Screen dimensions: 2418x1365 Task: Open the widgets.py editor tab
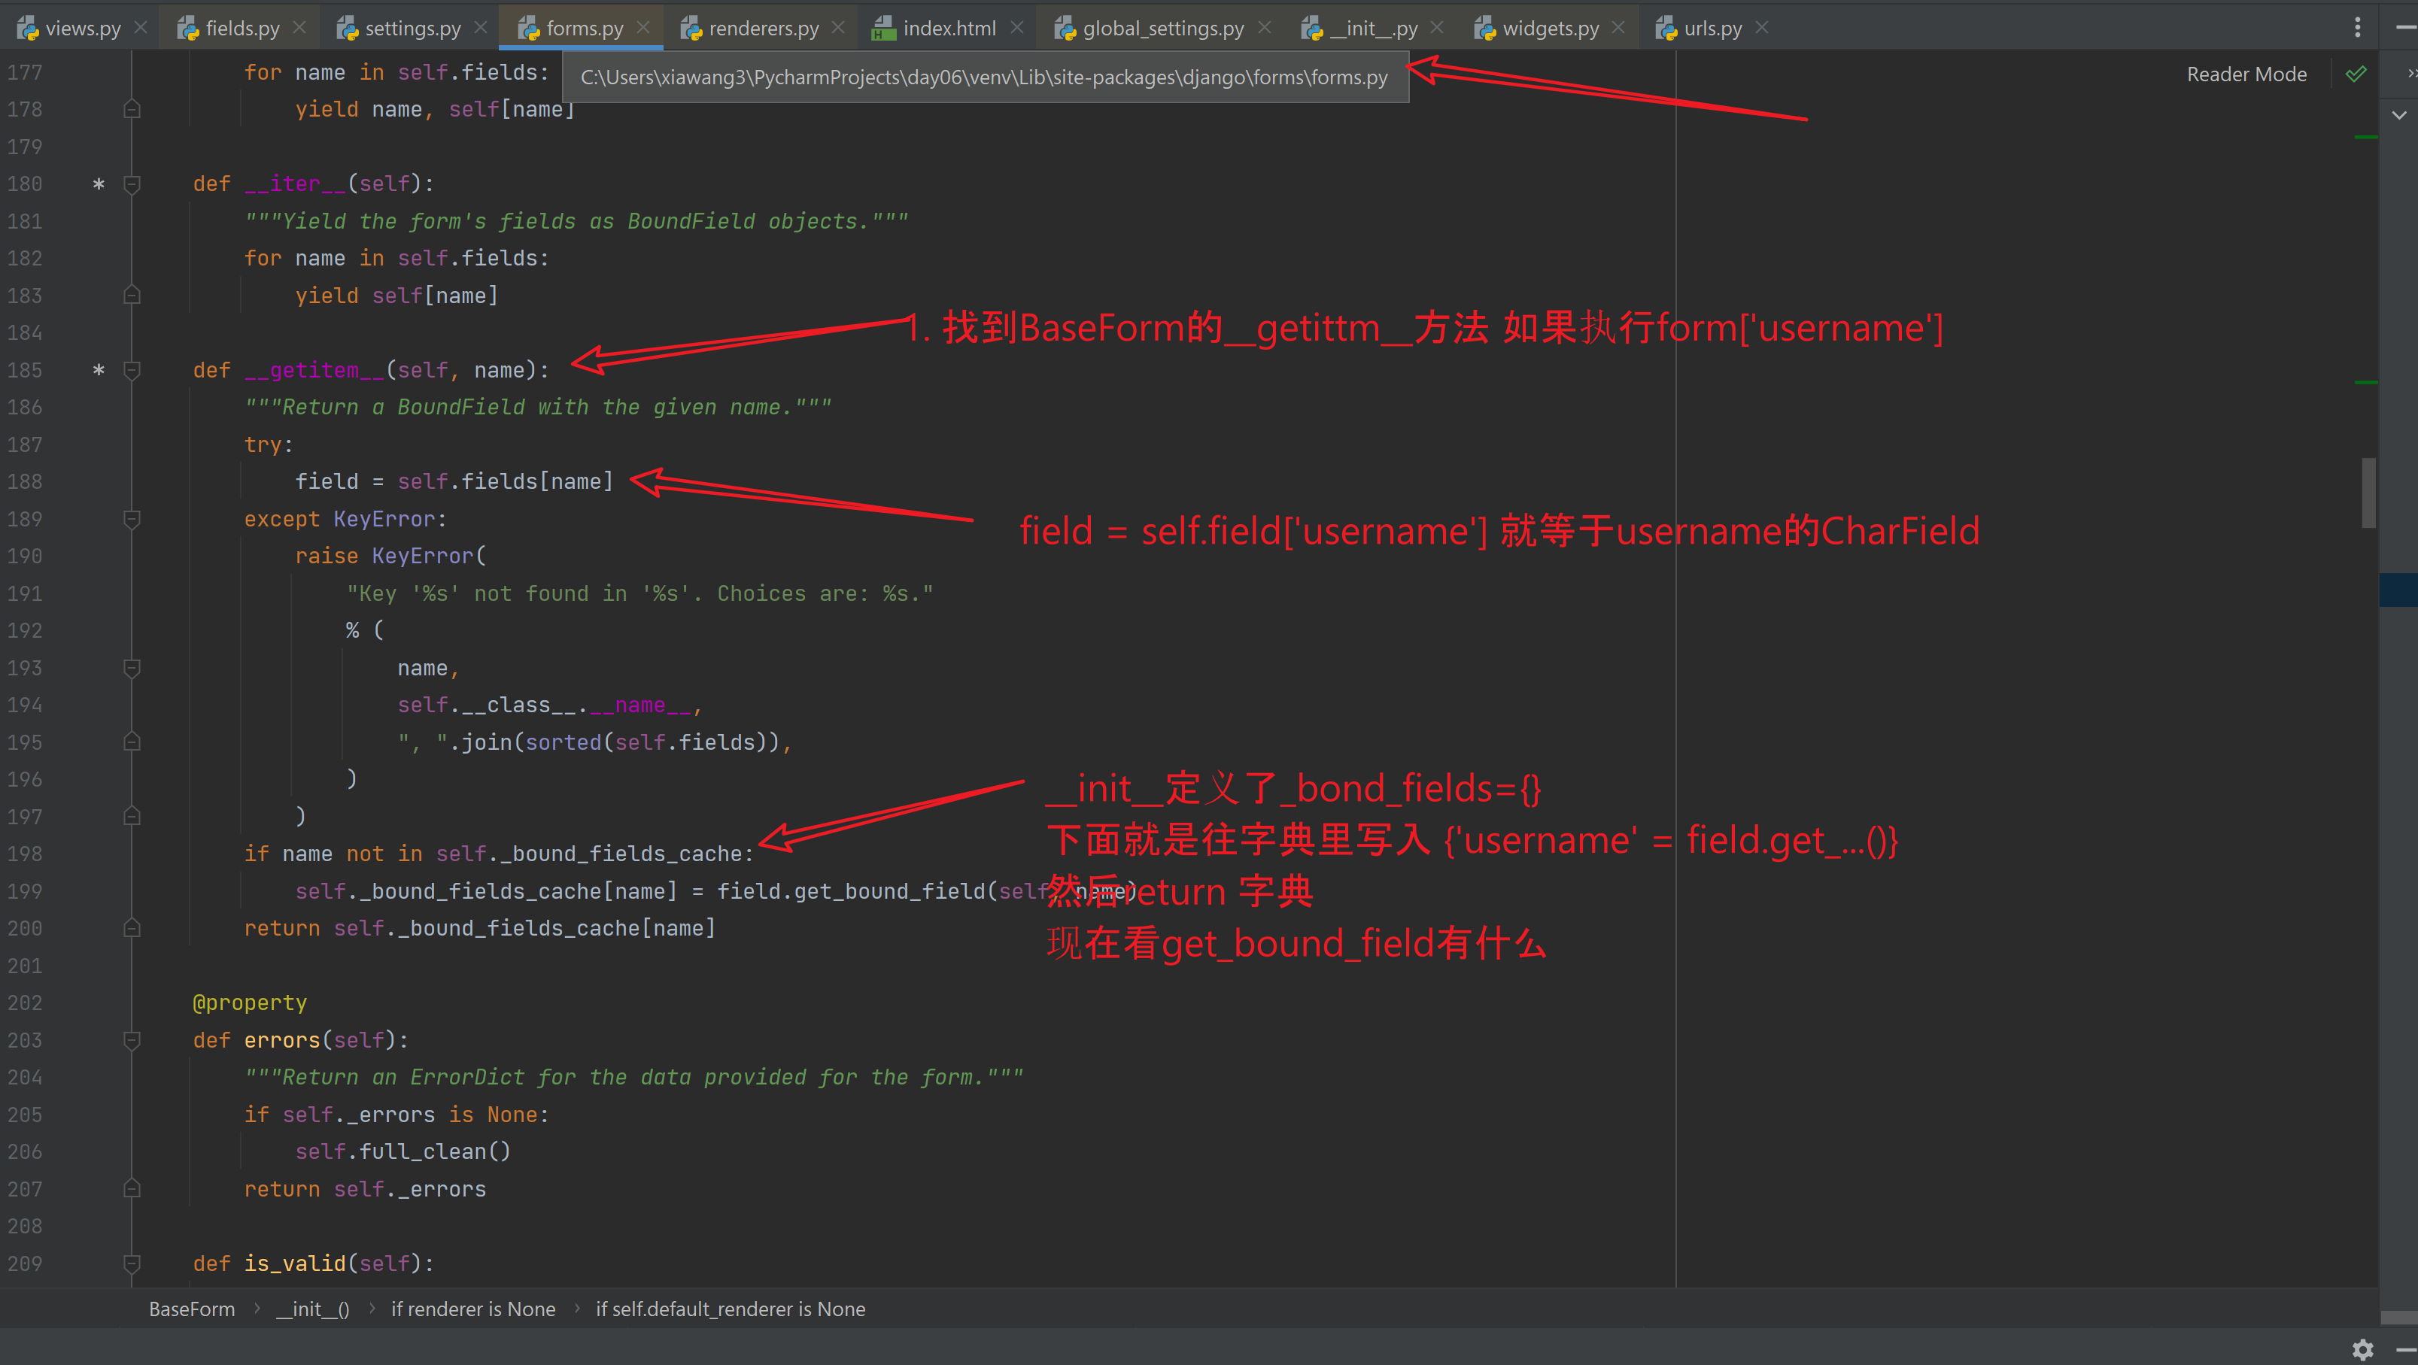click(1549, 28)
